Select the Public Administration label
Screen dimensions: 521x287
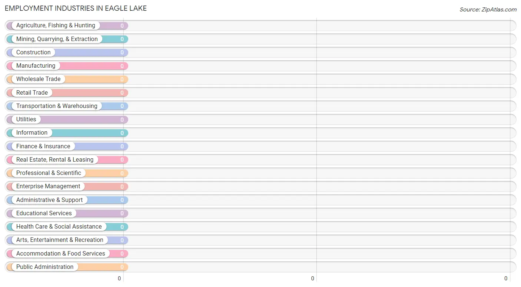[45, 267]
